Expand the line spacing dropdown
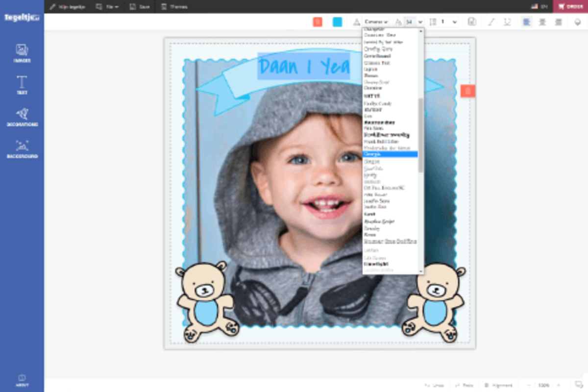This screenshot has width=588, height=392. 454,22
